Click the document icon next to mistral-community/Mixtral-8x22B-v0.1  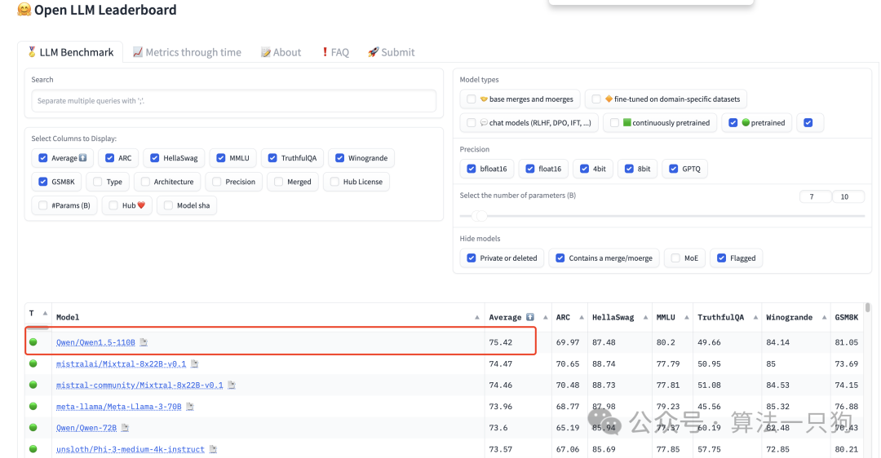pos(232,385)
